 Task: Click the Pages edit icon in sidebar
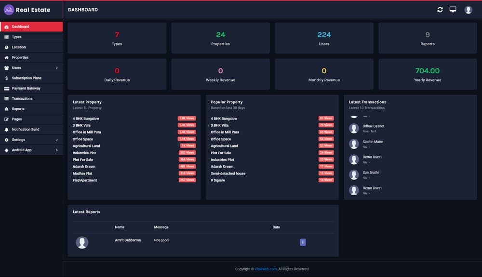(x=6, y=119)
